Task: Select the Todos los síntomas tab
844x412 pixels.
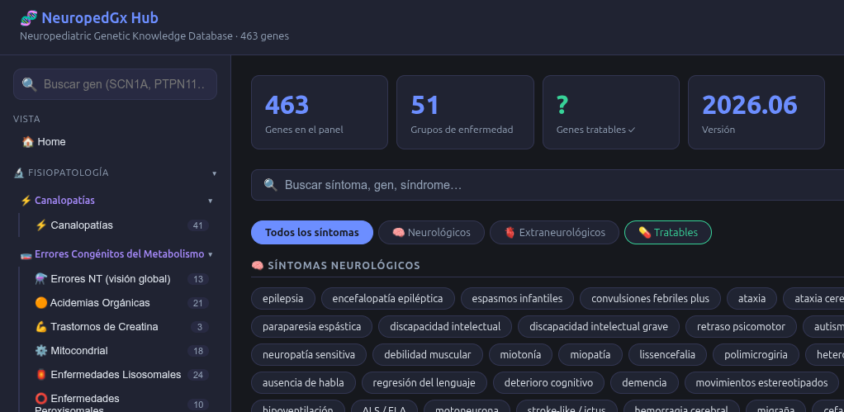Action: click(312, 232)
